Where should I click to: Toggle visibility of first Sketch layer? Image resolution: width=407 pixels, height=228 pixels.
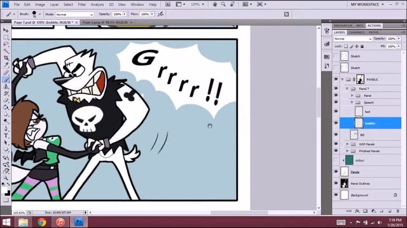[336, 56]
